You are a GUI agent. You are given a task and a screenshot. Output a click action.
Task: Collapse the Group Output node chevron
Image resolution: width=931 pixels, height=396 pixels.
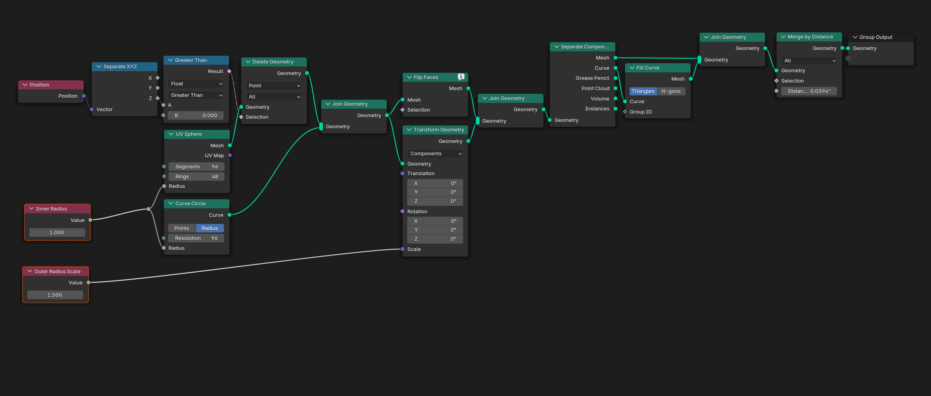click(855, 37)
